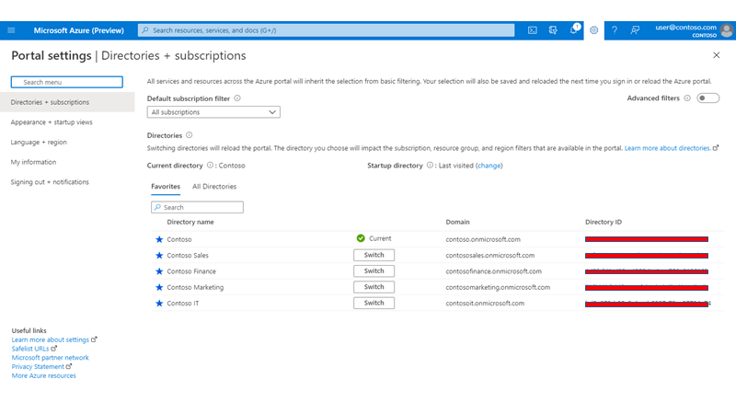Open the Directories + subscriptions filter icon
The height and width of the screenshot is (414, 736).
click(x=553, y=29)
